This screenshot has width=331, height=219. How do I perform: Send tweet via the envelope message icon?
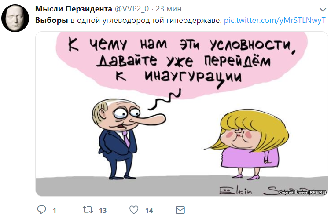[x=180, y=210]
